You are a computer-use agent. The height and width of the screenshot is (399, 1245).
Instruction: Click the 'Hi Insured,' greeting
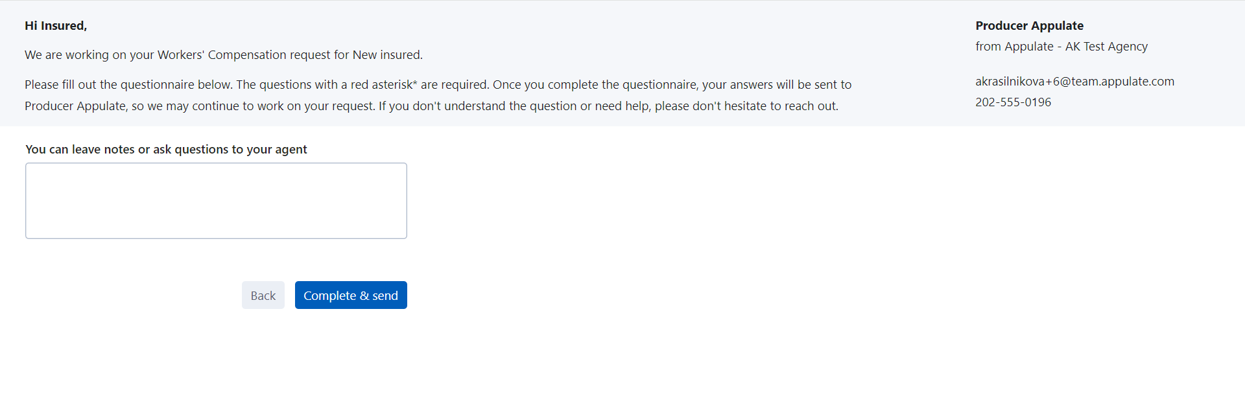(x=56, y=26)
